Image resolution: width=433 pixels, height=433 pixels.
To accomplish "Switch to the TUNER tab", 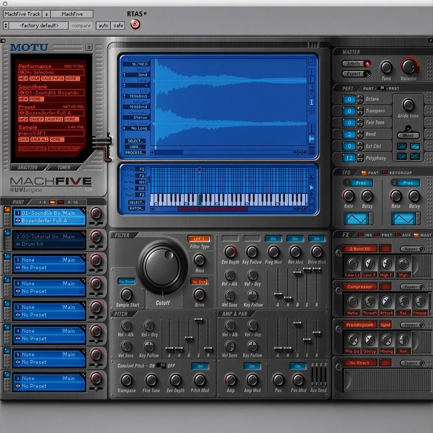I will 64,167.
